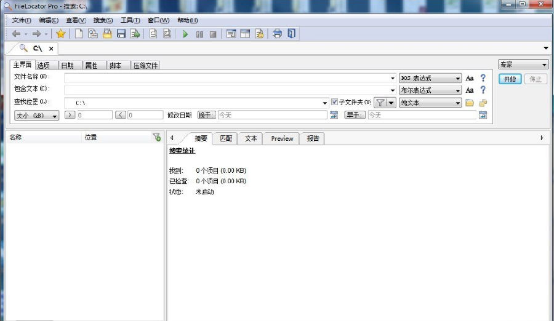Toggle the 子文件夹 checkbox

point(335,102)
